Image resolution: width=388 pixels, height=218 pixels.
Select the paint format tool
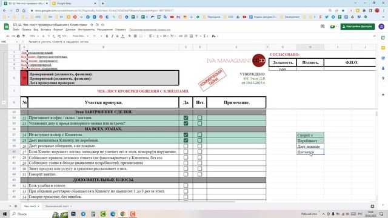pyautogui.click(x=24, y=36)
